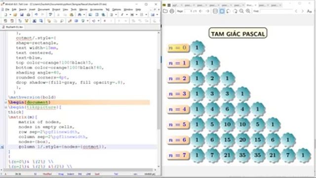
Task: Find next match in PDF viewer
Action: (303, 11)
